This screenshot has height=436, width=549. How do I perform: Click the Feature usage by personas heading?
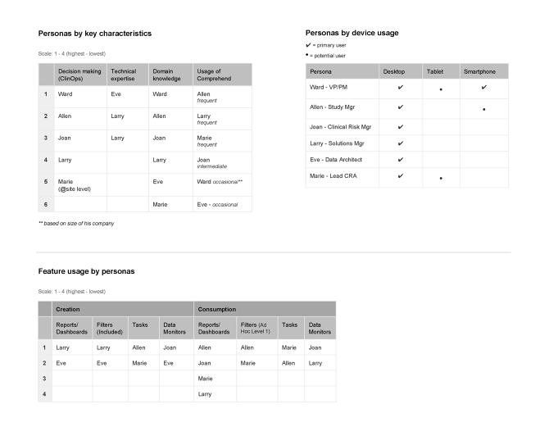86,270
